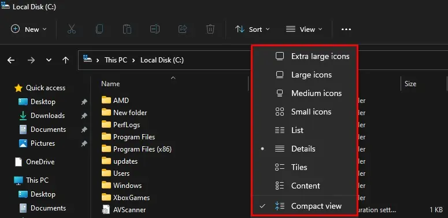Viewport: 448px width, 218px height.
Task: Go back with the left arrow
Action: 11,60
